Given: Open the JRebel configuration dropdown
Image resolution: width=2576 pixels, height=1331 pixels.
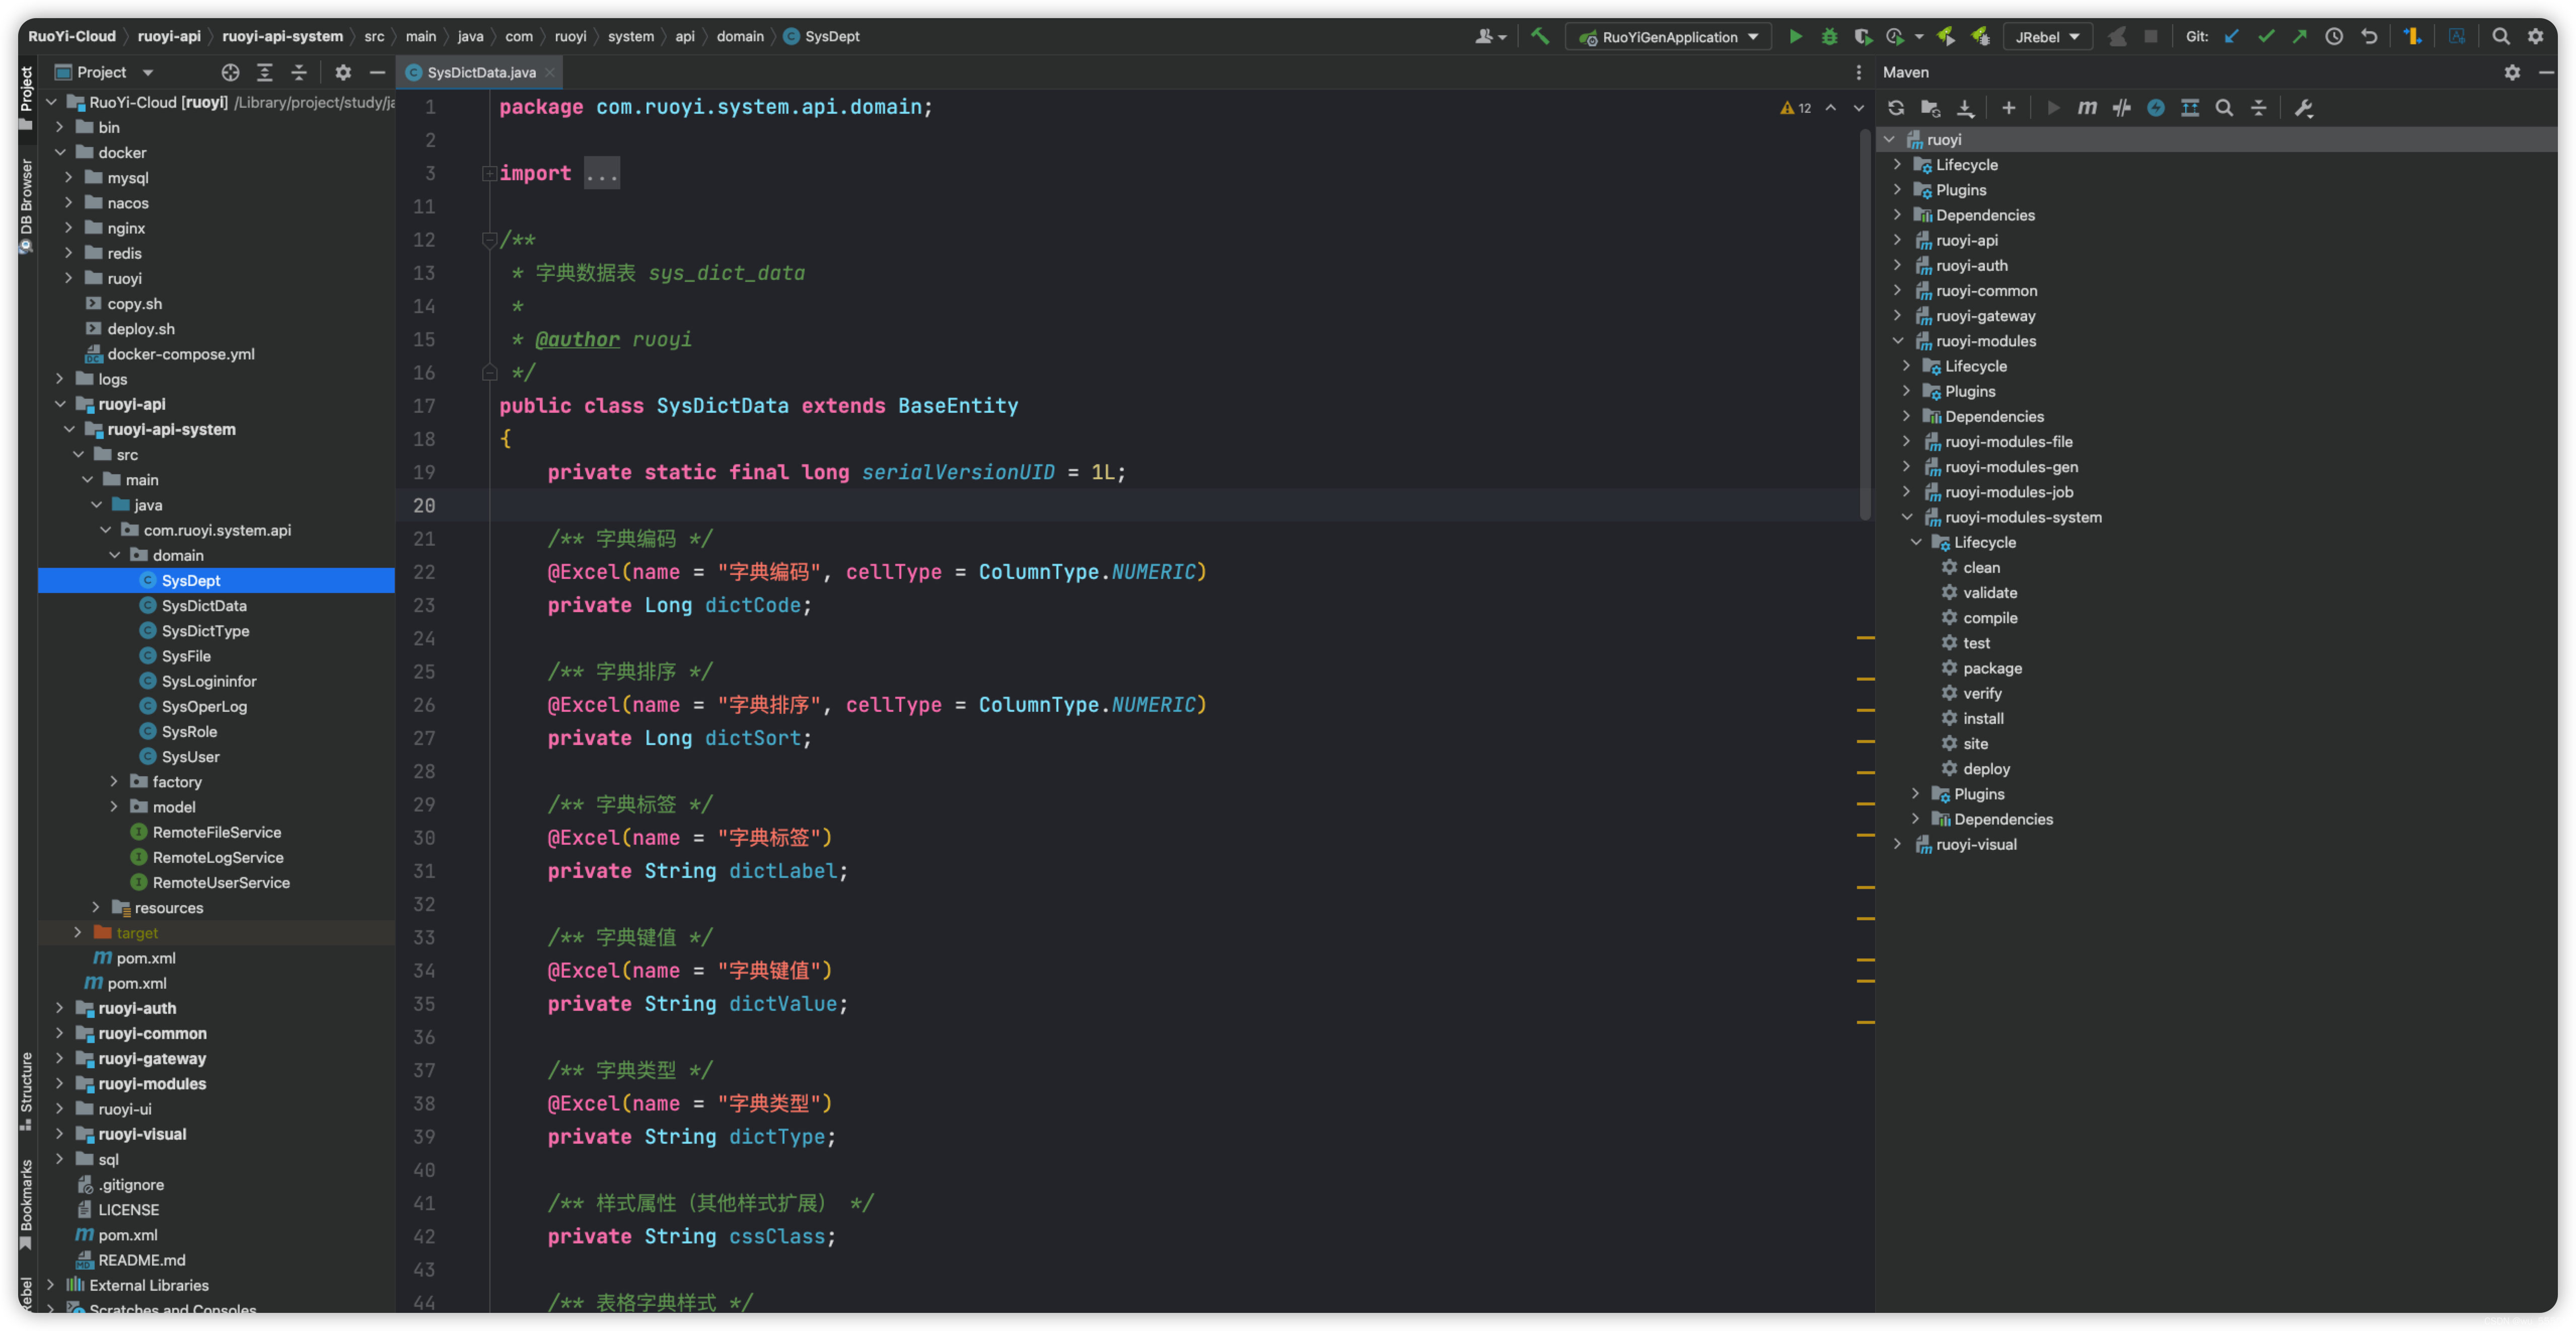Looking at the screenshot, I should click(2047, 37).
